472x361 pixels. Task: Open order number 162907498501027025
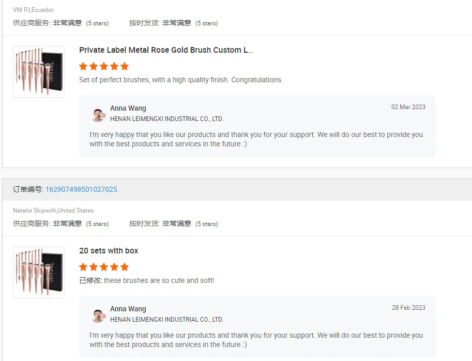(x=81, y=189)
